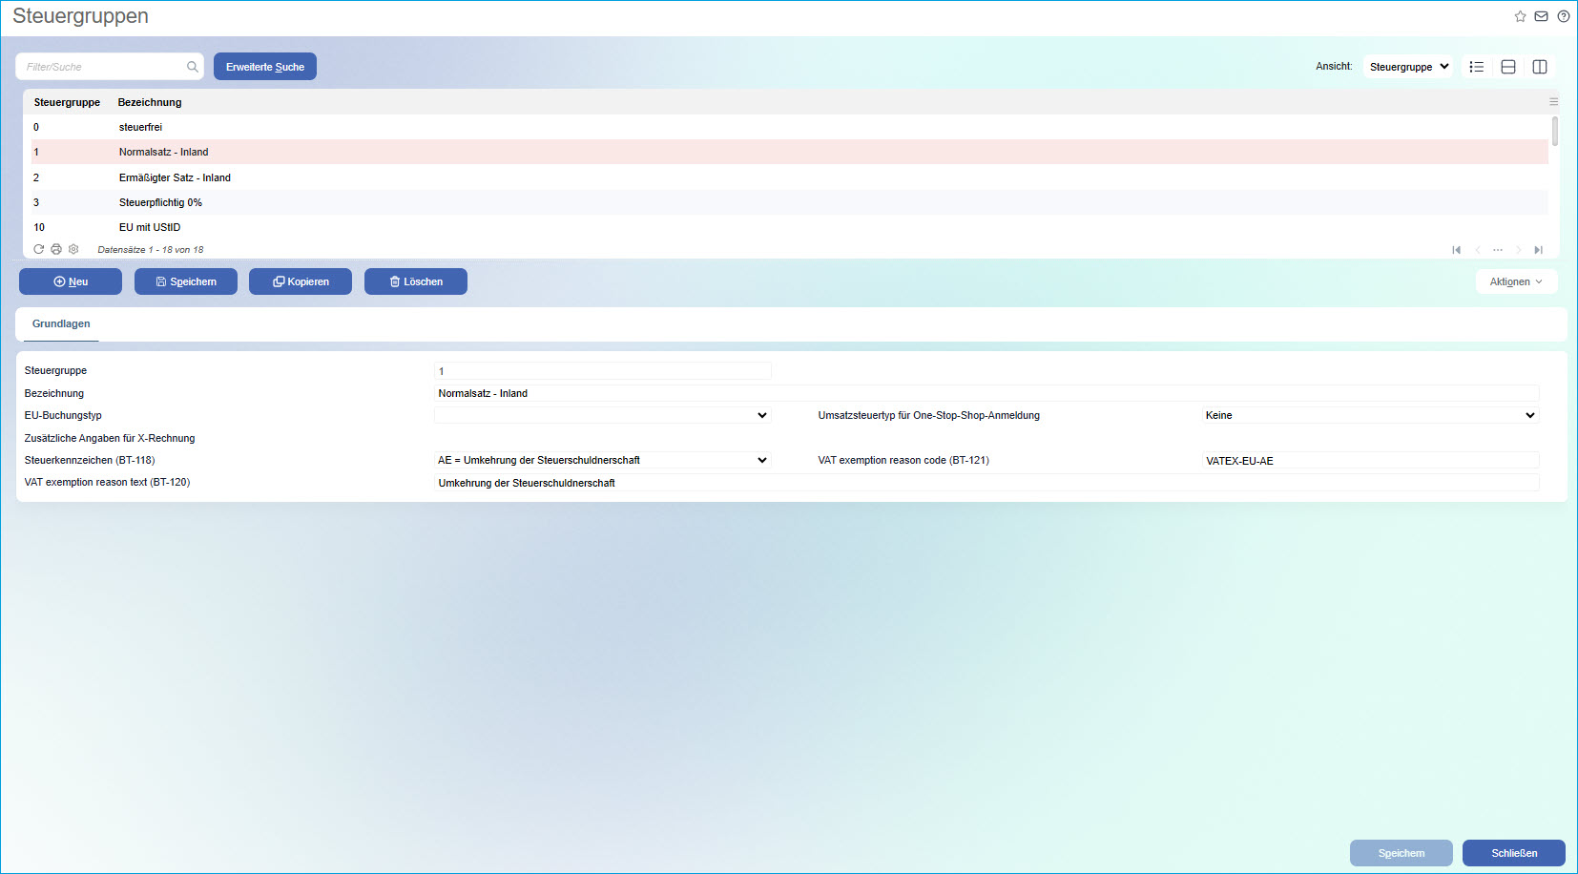Click the toolbar Speichern button
The height and width of the screenshot is (874, 1578).
click(186, 281)
